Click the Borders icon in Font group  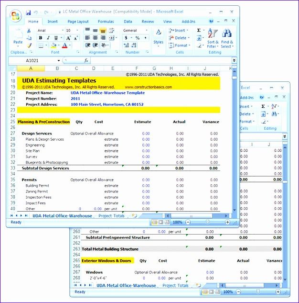(41, 45)
